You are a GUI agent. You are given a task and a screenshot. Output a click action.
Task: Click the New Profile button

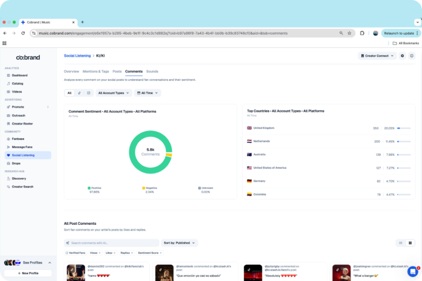coord(28,273)
